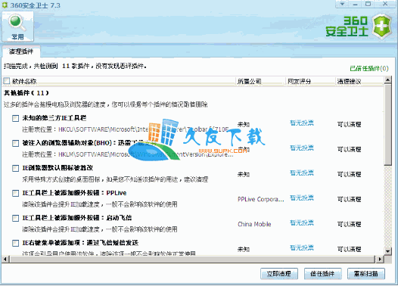398x286 pixels.
Task: Click the 信任插件 button
Action: (322, 274)
